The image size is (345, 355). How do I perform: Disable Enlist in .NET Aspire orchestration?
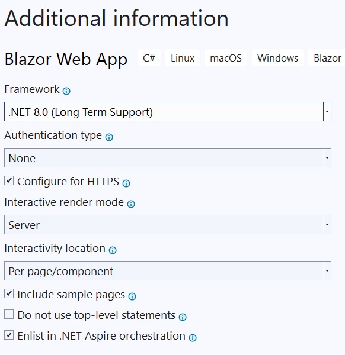click(9, 335)
